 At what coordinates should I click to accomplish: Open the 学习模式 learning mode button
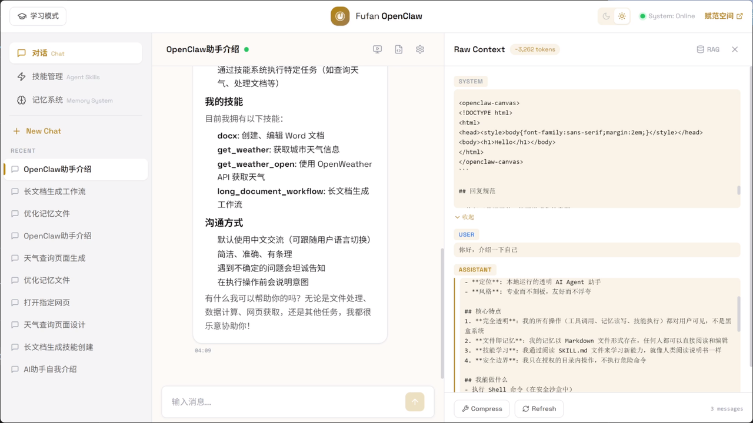click(38, 16)
